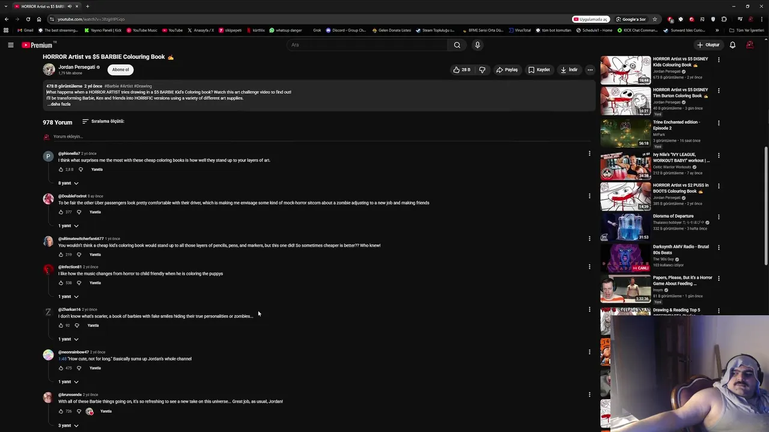
Task: Mute the HORROR Artist tab audio
Action: point(69,7)
